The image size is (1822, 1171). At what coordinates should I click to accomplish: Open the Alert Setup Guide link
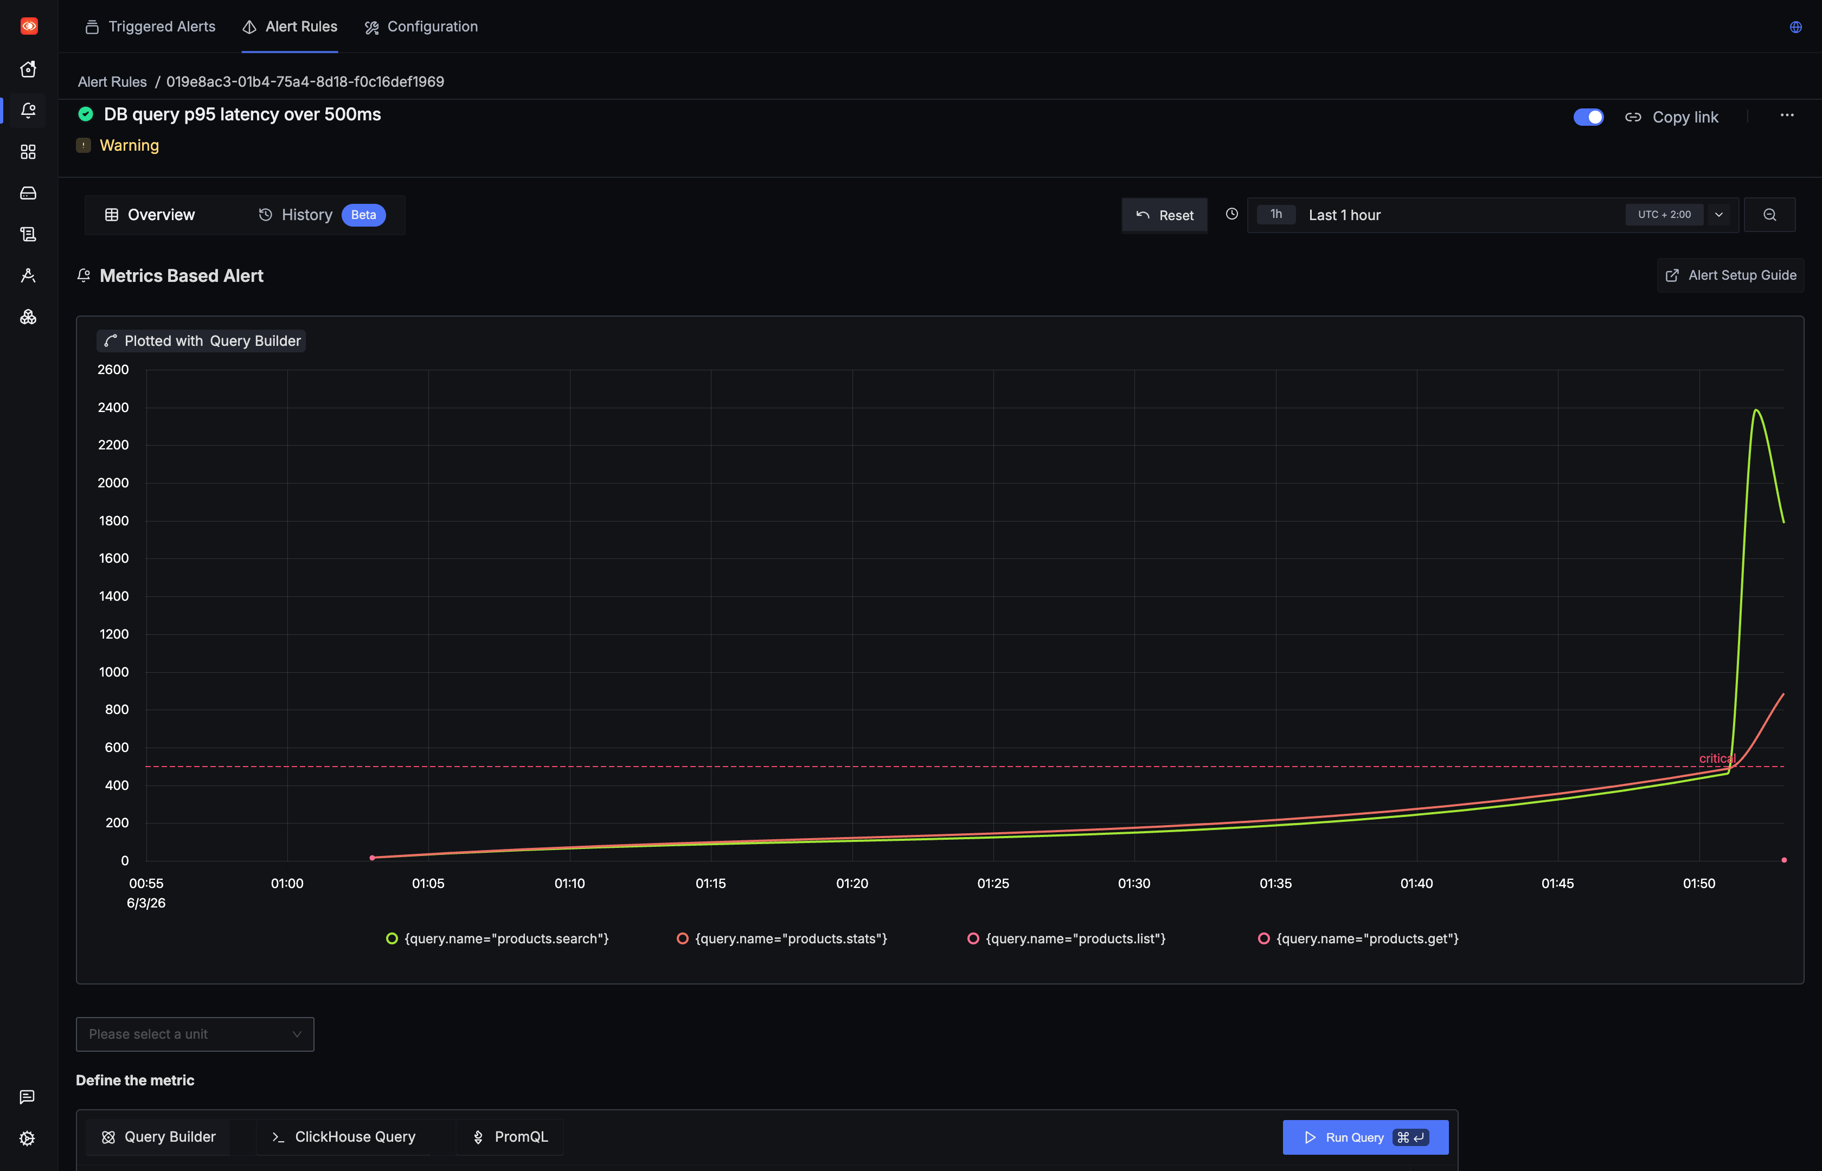(x=1730, y=275)
